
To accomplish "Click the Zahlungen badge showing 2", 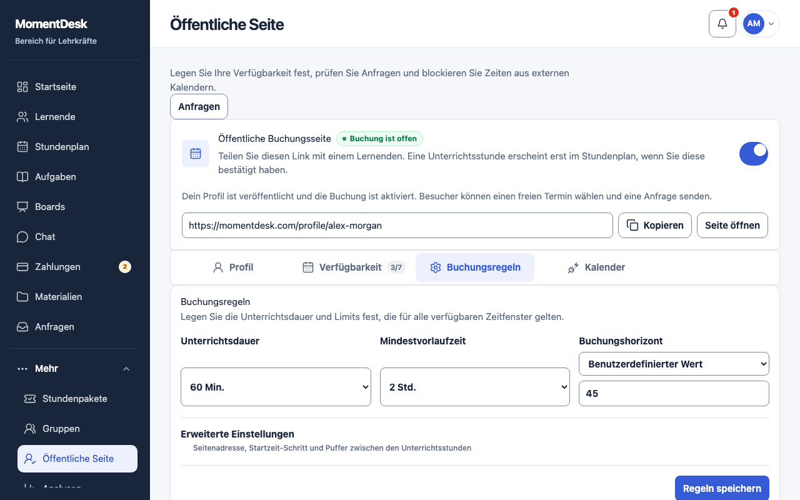I will point(125,267).
